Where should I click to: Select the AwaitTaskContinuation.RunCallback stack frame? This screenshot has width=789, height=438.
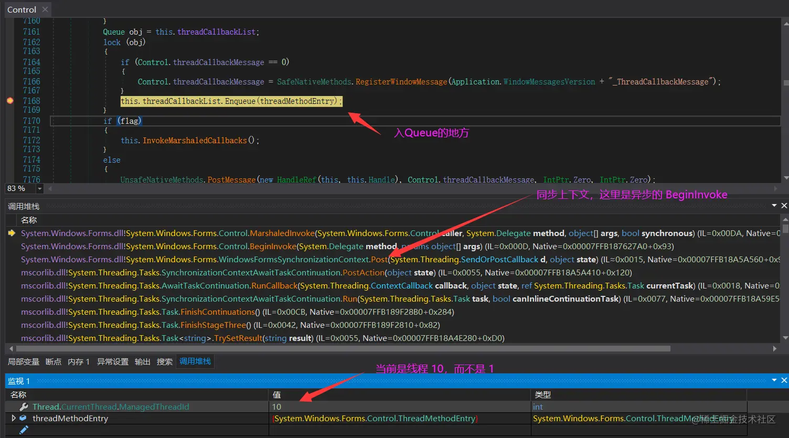pyautogui.click(x=400, y=285)
